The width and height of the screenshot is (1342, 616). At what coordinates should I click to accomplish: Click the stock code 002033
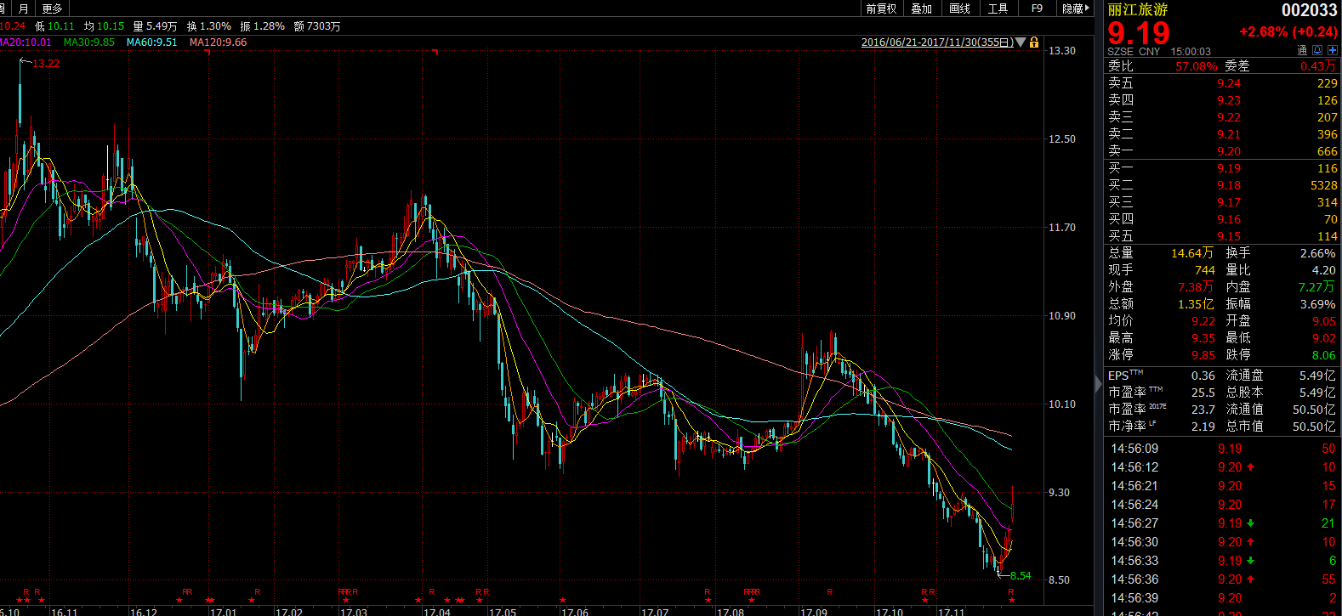1310,10
